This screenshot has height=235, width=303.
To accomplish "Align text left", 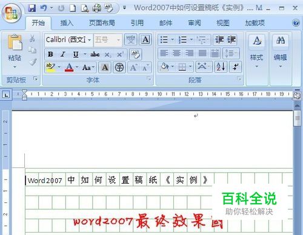I will [164, 53].
